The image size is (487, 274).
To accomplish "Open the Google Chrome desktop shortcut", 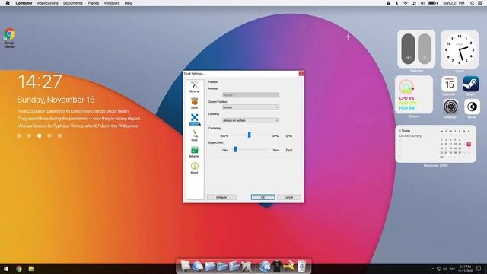I will [x=10, y=38].
